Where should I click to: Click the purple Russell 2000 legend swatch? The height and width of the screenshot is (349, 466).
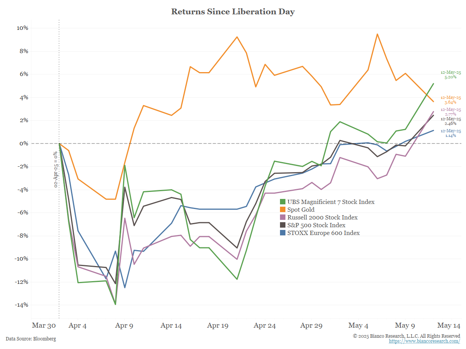[283, 218]
